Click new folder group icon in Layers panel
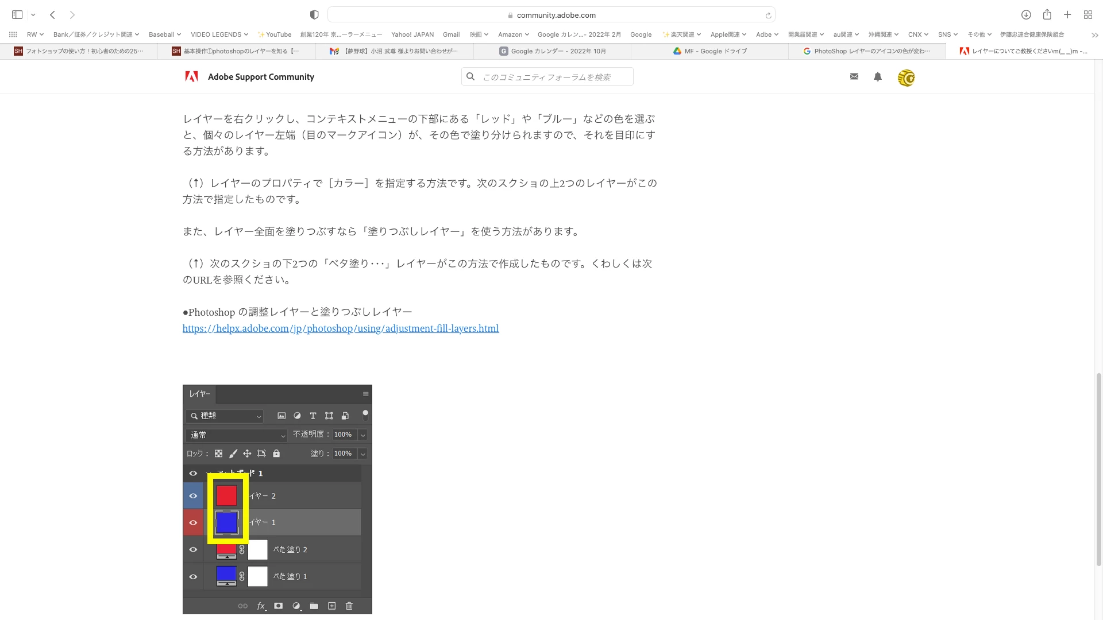The width and height of the screenshot is (1103, 620). (314, 606)
